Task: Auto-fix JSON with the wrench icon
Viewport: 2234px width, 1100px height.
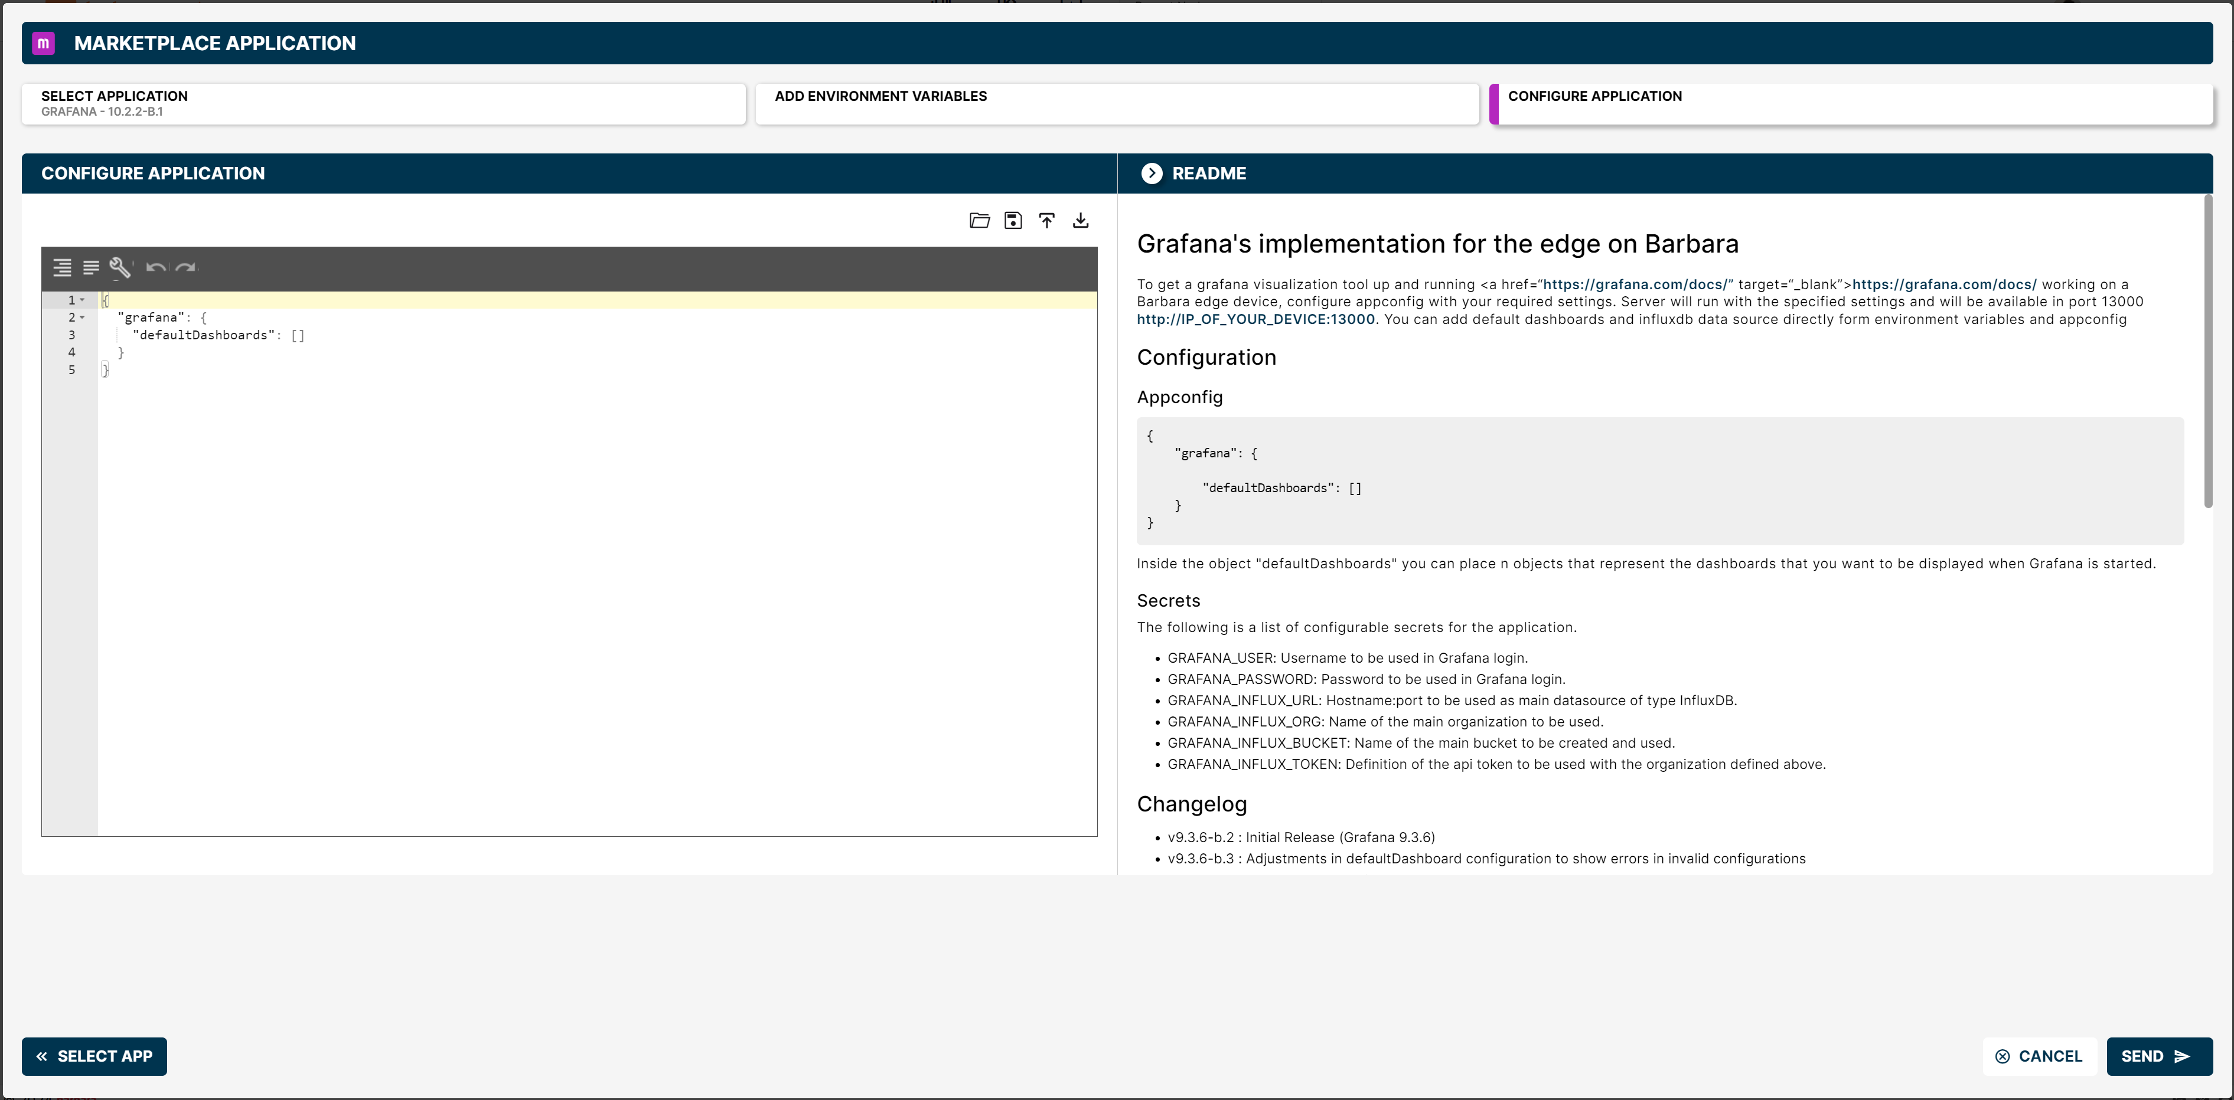Action: (120, 268)
